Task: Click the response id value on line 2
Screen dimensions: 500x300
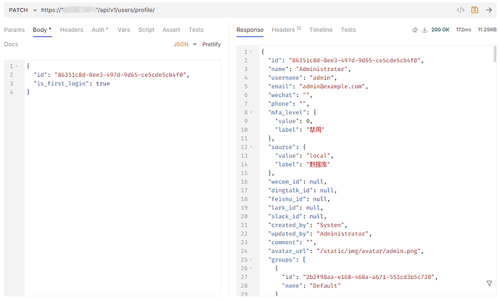Action: [x=355, y=61]
